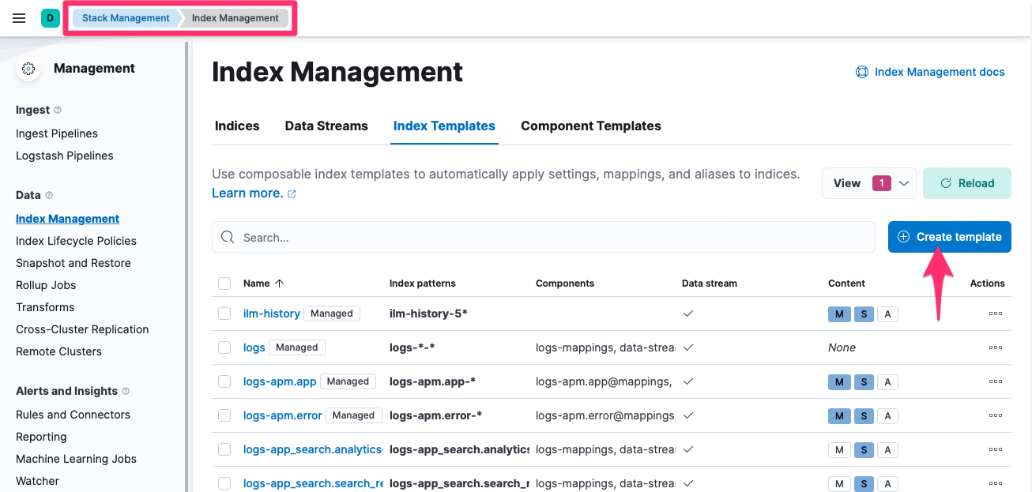The image size is (1032, 492).
Task: Switch to the Data Streams tab
Action: pyautogui.click(x=326, y=126)
